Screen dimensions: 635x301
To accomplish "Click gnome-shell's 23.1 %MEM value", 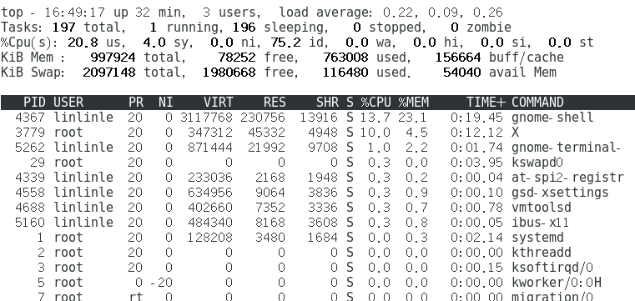I will coord(413,118).
